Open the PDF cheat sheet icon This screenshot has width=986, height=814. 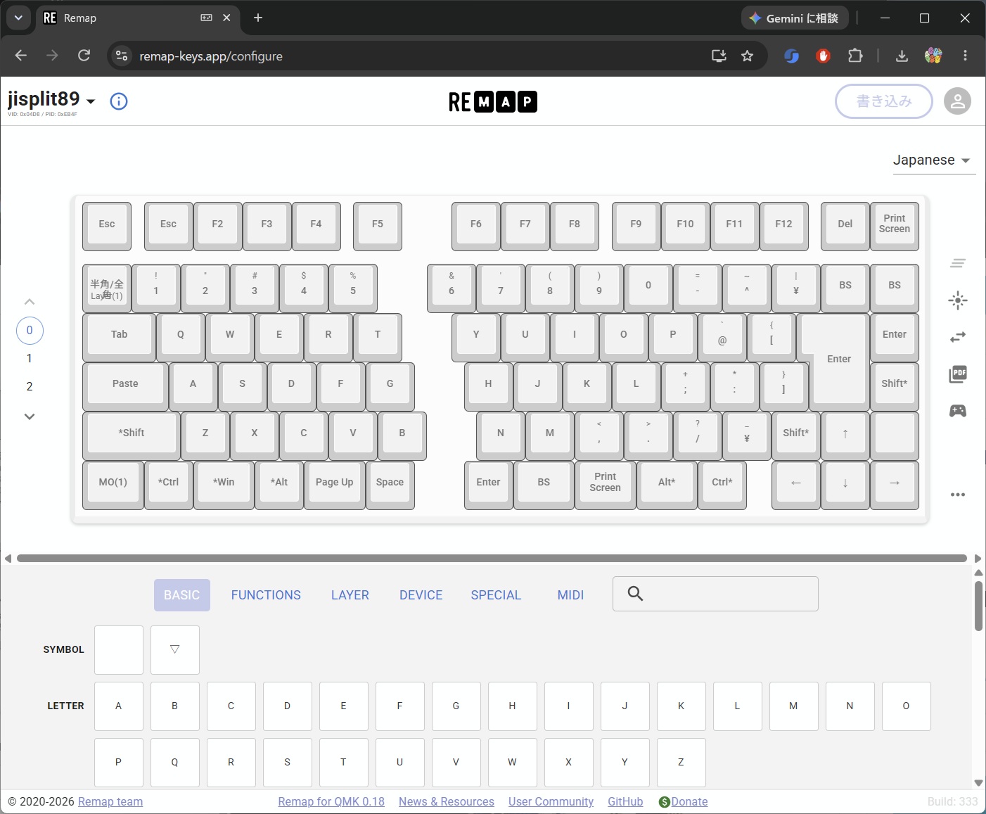[x=957, y=374]
